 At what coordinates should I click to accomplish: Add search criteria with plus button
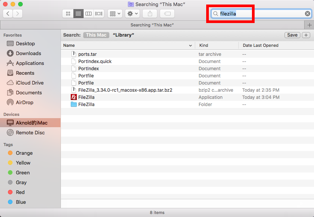click(x=306, y=35)
